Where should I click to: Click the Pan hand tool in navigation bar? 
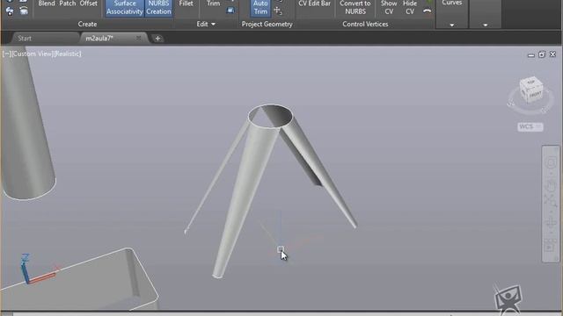click(551, 187)
